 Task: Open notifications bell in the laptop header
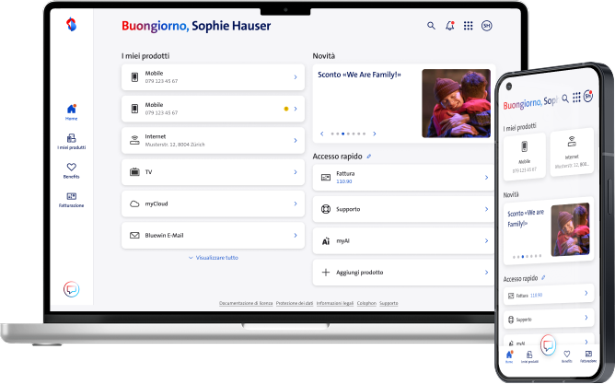pyautogui.click(x=450, y=26)
